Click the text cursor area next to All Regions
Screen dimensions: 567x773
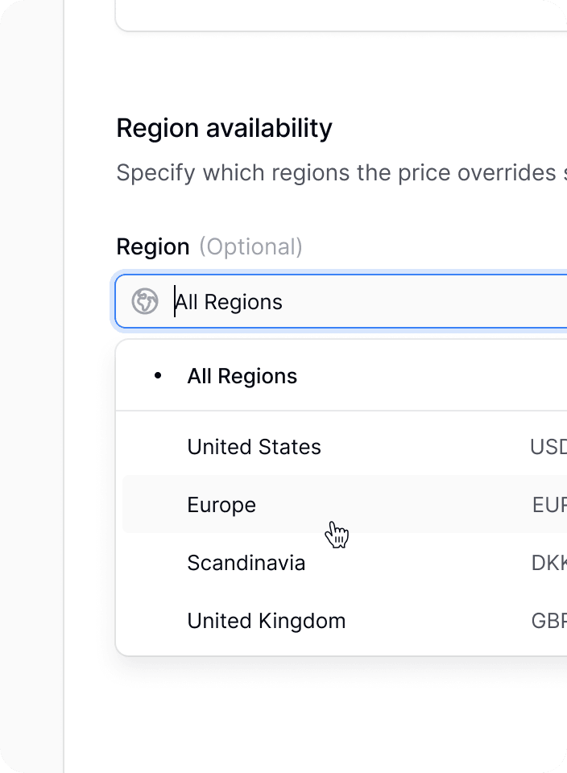click(174, 301)
